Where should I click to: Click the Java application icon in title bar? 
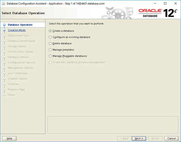click(x=3, y=4)
